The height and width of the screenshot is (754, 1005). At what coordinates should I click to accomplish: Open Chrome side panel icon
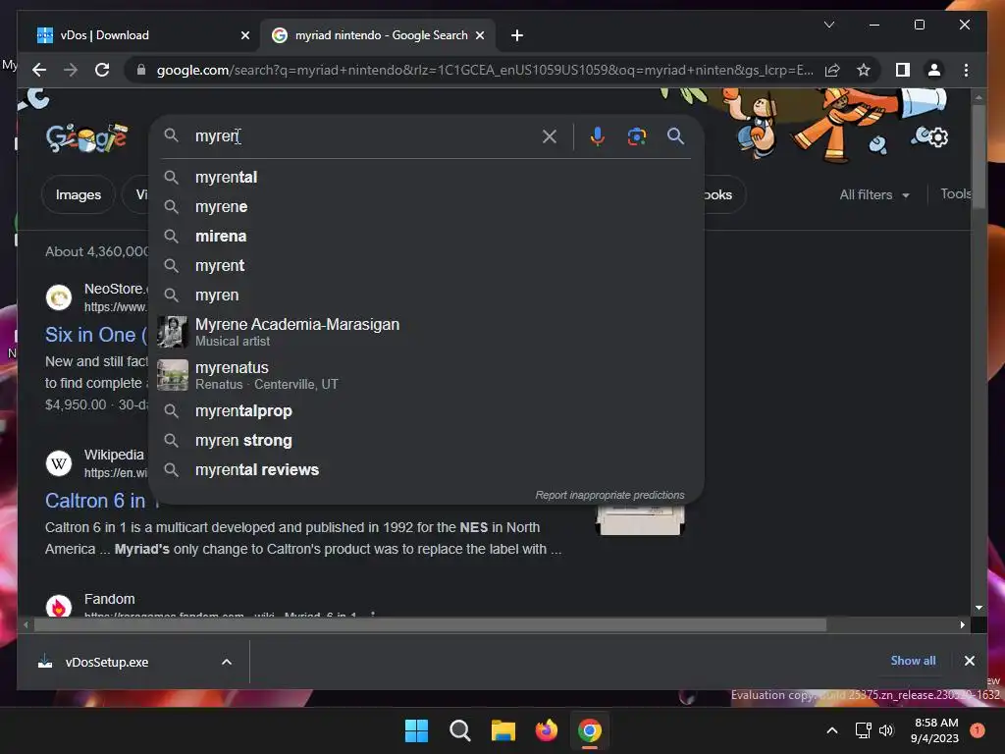coord(903,70)
